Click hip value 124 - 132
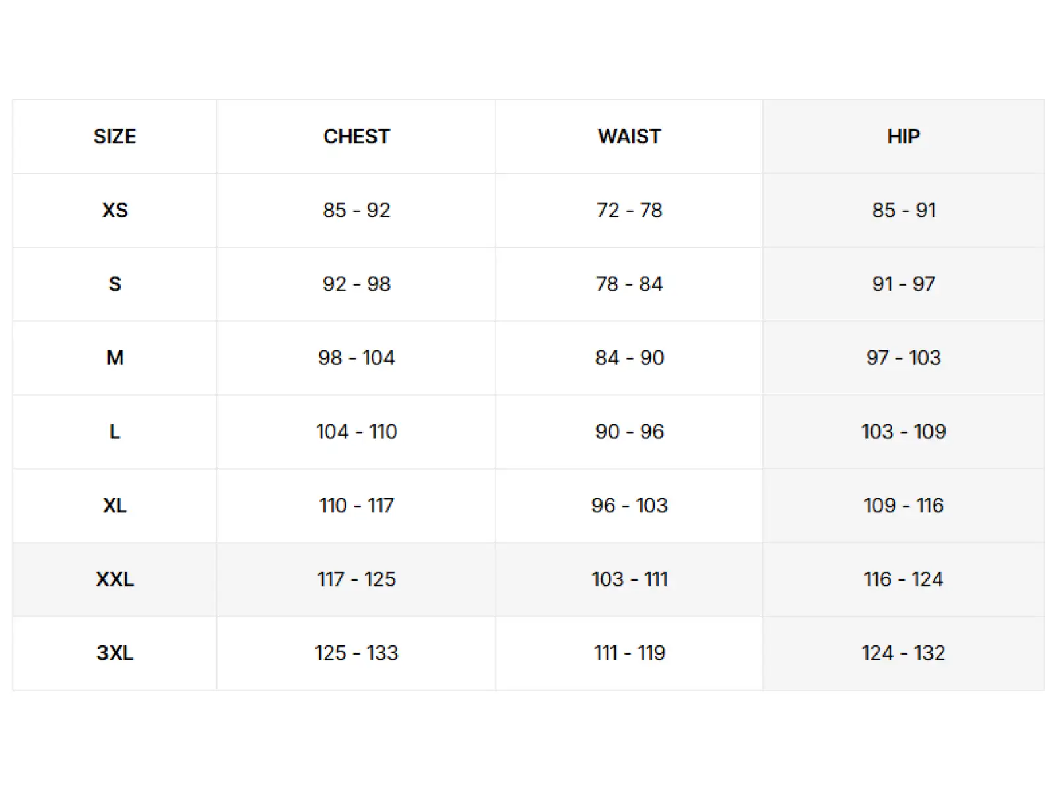The image size is (1056, 792). point(904,653)
